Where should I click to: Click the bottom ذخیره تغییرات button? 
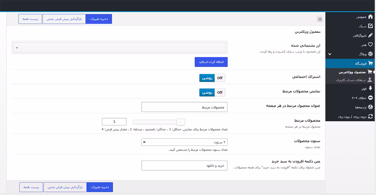(100, 187)
